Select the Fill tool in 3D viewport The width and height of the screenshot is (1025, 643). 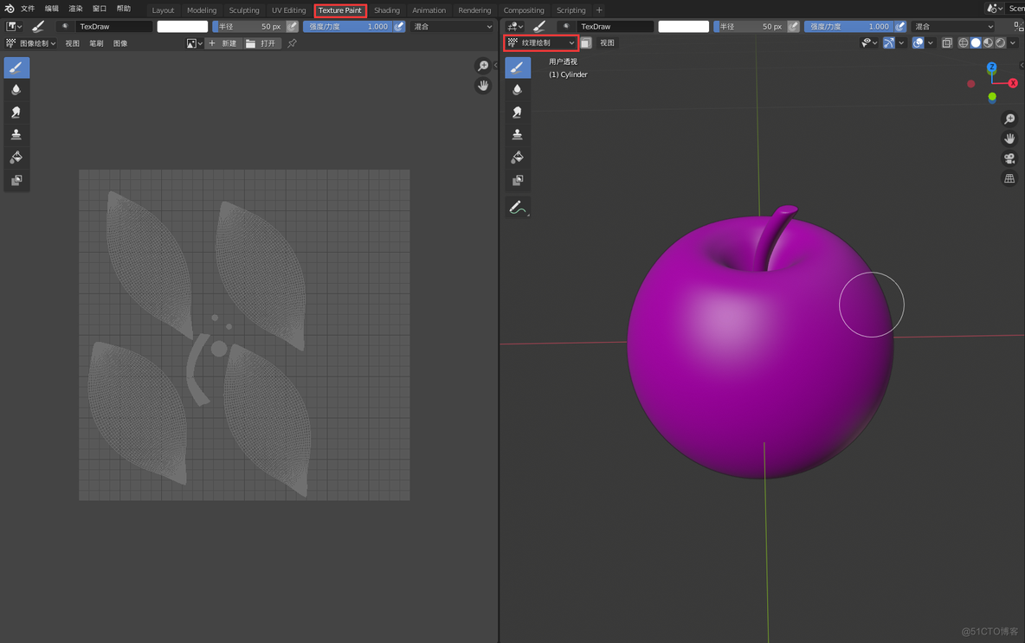(x=517, y=158)
